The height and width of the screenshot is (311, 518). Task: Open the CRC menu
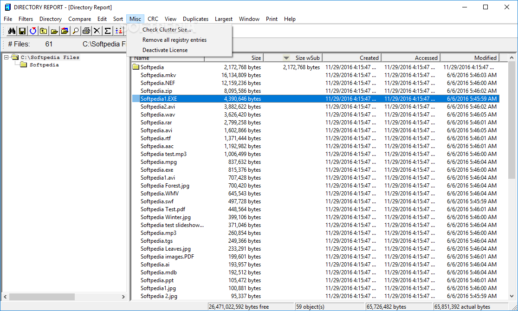point(153,19)
